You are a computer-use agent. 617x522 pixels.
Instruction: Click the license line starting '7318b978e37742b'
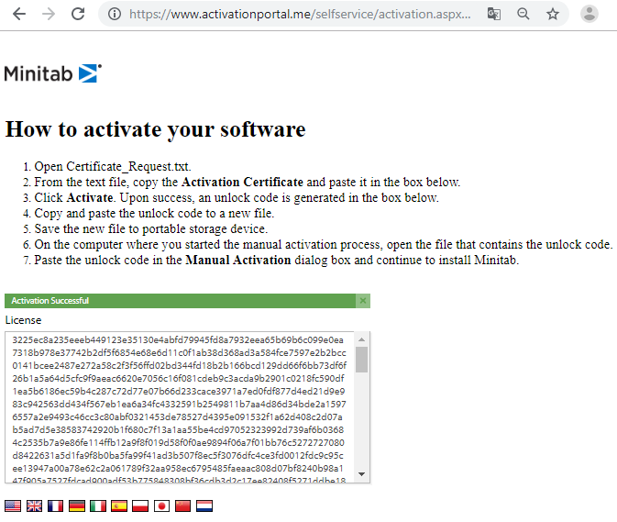(179, 352)
